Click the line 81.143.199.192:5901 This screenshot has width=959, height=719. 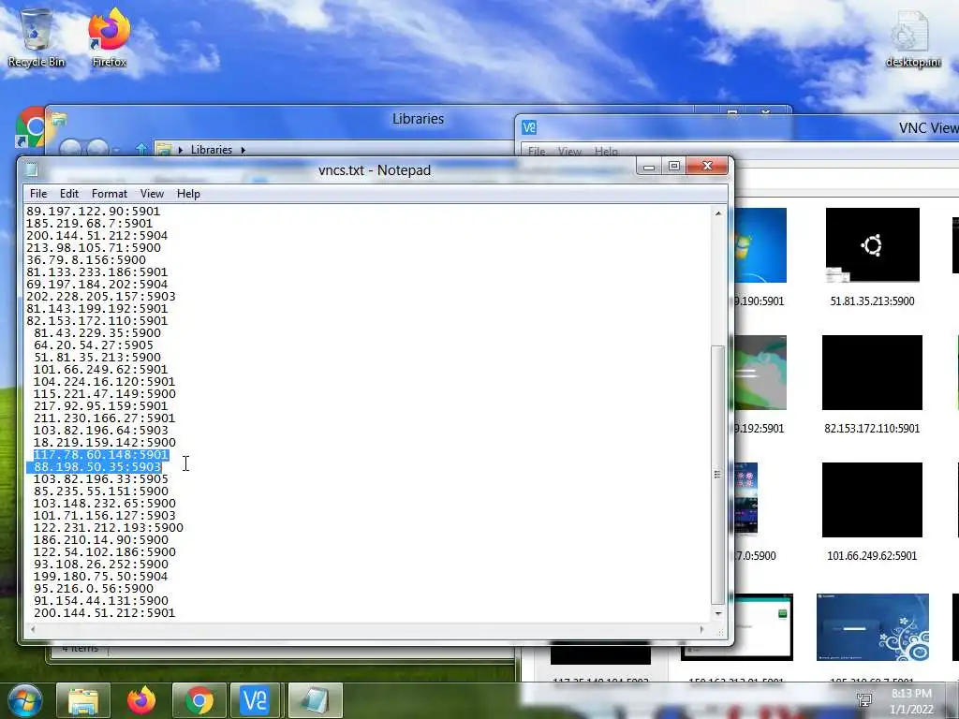tap(96, 309)
